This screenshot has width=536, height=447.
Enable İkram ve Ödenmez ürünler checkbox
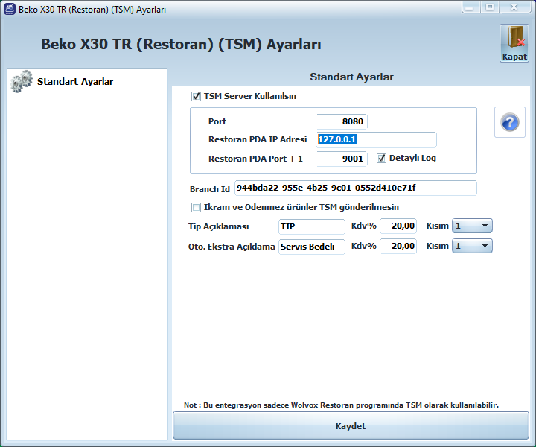tap(197, 207)
